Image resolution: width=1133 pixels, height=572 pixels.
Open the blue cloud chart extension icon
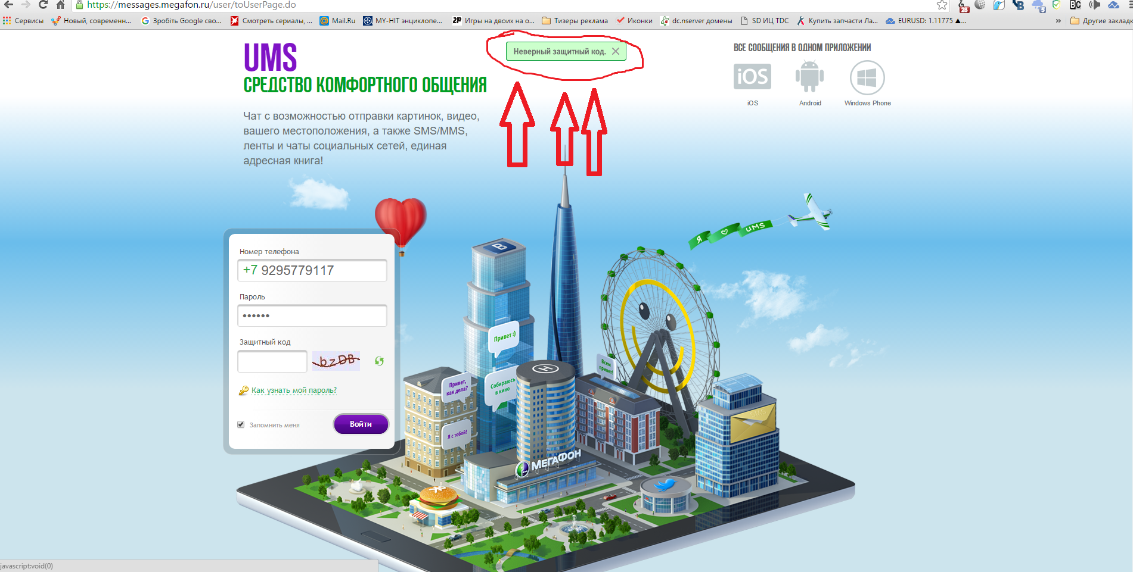click(x=1113, y=5)
